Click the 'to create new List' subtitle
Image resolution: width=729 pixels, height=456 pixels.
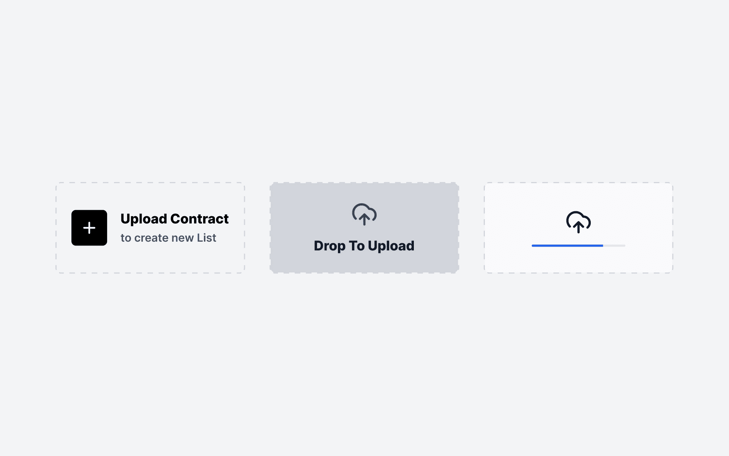pyautogui.click(x=168, y=238)
